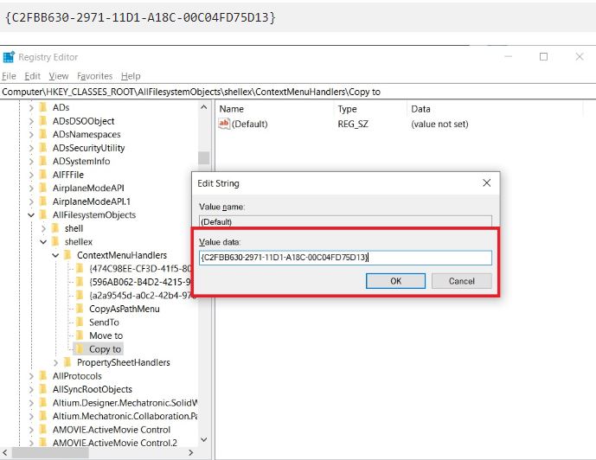Open the View menu
The height and width of the screenshot is (460, 596).
pos(59,76)
